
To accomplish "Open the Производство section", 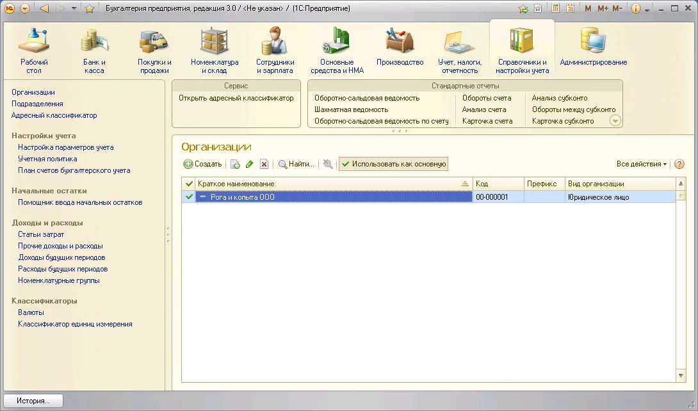I will [400, 46].
